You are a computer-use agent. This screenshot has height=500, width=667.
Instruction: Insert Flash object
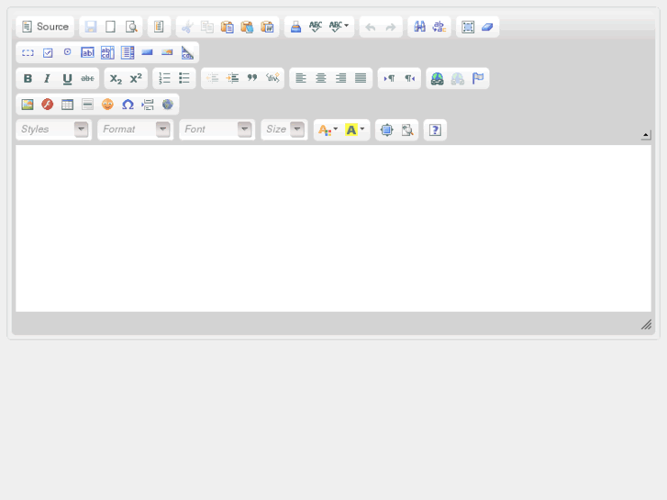click(x=48, y=105)
